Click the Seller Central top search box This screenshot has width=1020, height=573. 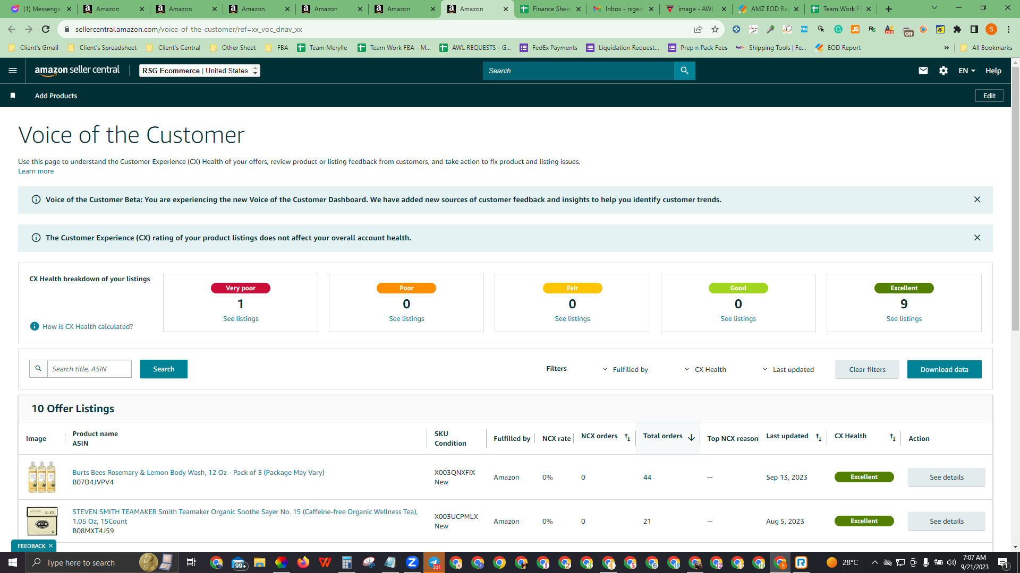click(x=579, y=71)
